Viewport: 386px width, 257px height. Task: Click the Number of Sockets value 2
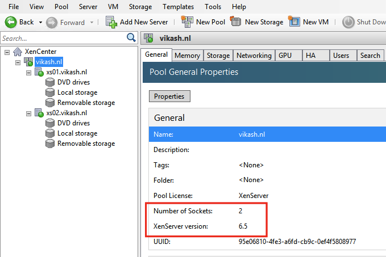(x=240, y=211)
